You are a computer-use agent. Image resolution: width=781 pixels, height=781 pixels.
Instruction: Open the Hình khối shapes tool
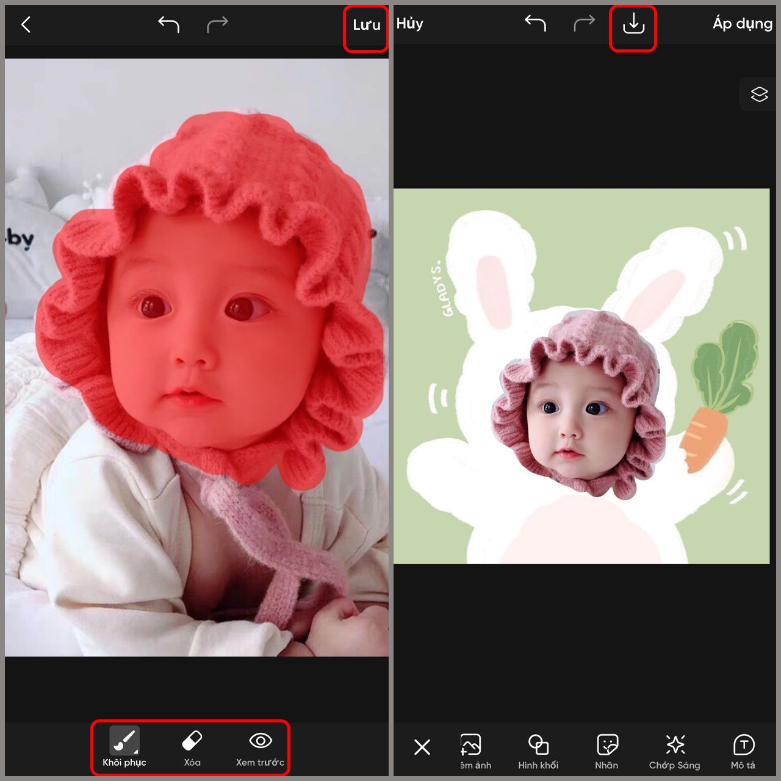[538, 752]
